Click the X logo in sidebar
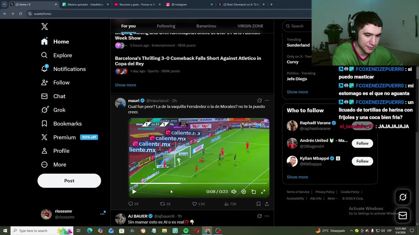The image size is (419, 235). pyautogui.click(x=45, y=26)
